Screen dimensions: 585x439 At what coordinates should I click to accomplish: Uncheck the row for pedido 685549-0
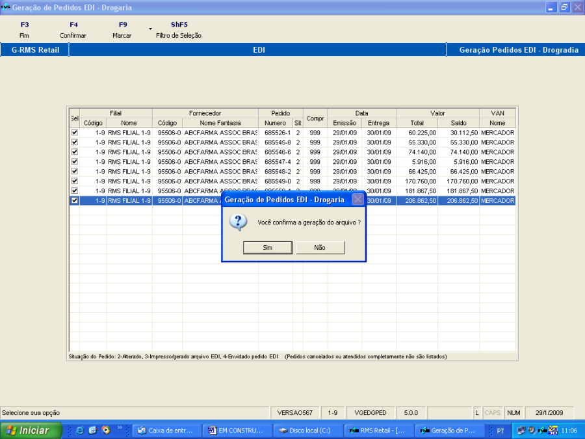75,181
